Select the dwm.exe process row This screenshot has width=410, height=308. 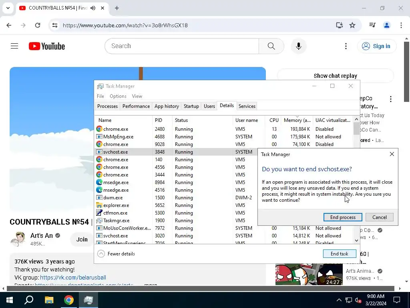click(176, 197)
